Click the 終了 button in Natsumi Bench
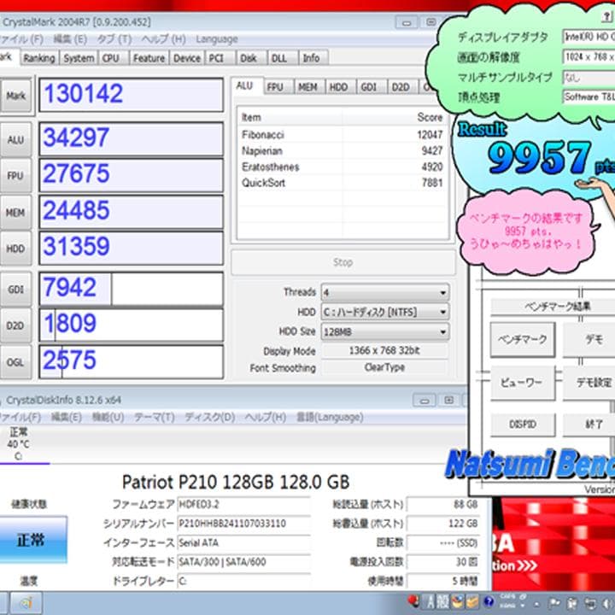The width and height of the screenshot is (615, 615). coord(589,425)
